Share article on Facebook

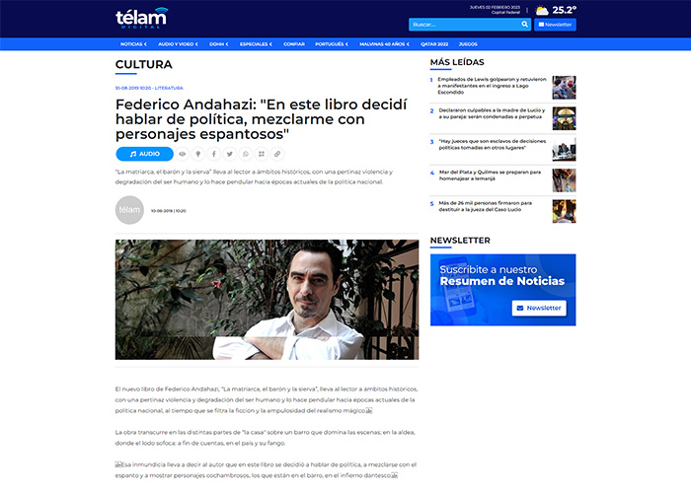point(214,154)
